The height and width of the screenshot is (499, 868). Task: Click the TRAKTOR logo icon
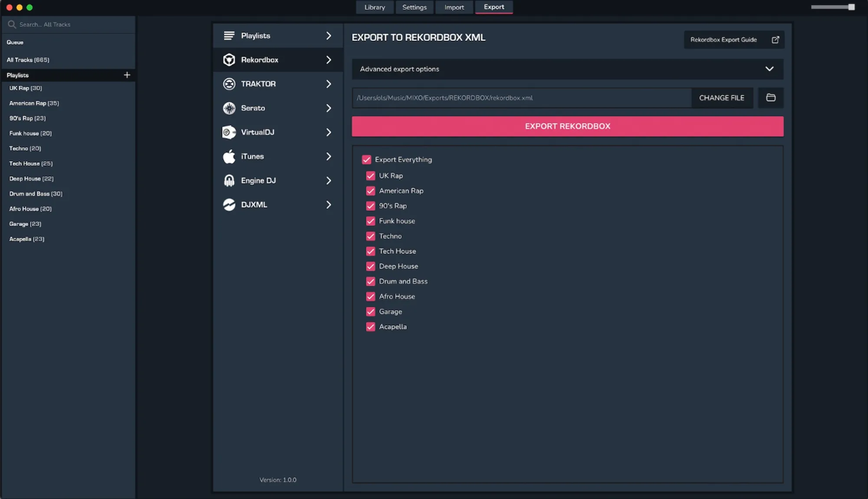pyautogui.click(x=229, y=84)
